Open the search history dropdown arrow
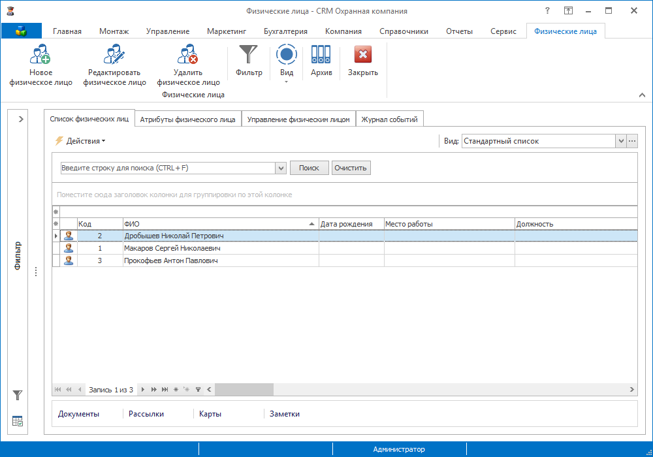 pyautogui.click(x=281, y=168)
